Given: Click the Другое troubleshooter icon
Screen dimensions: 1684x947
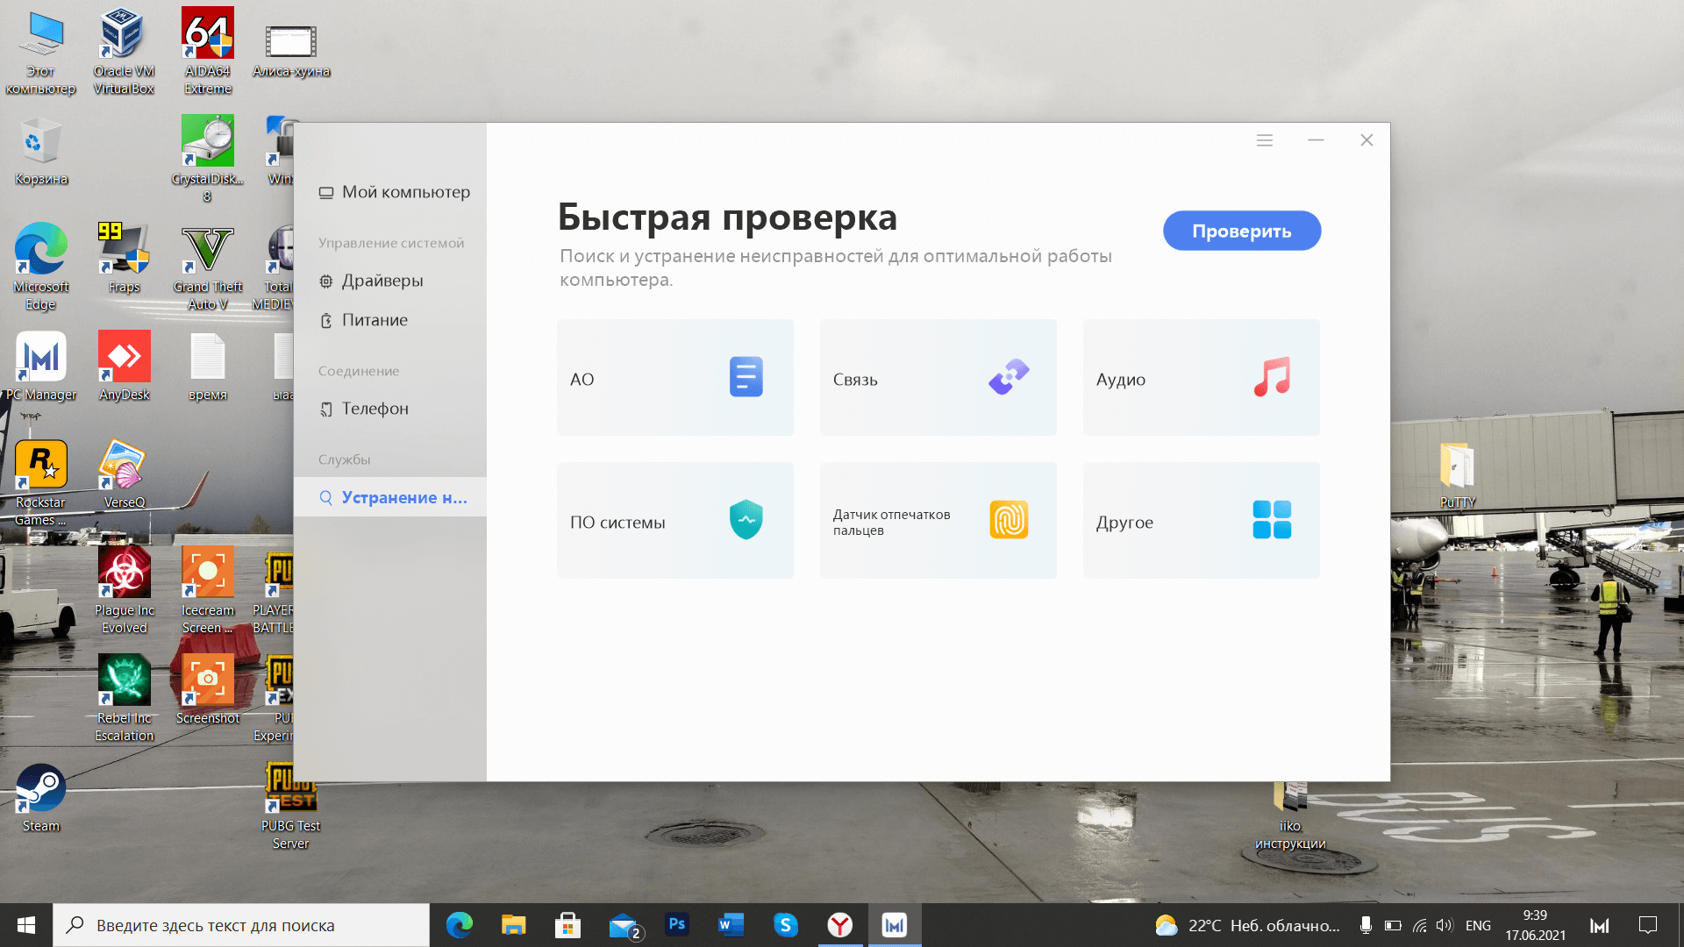Looking at the screenshot, I should tap(1270, 520).
